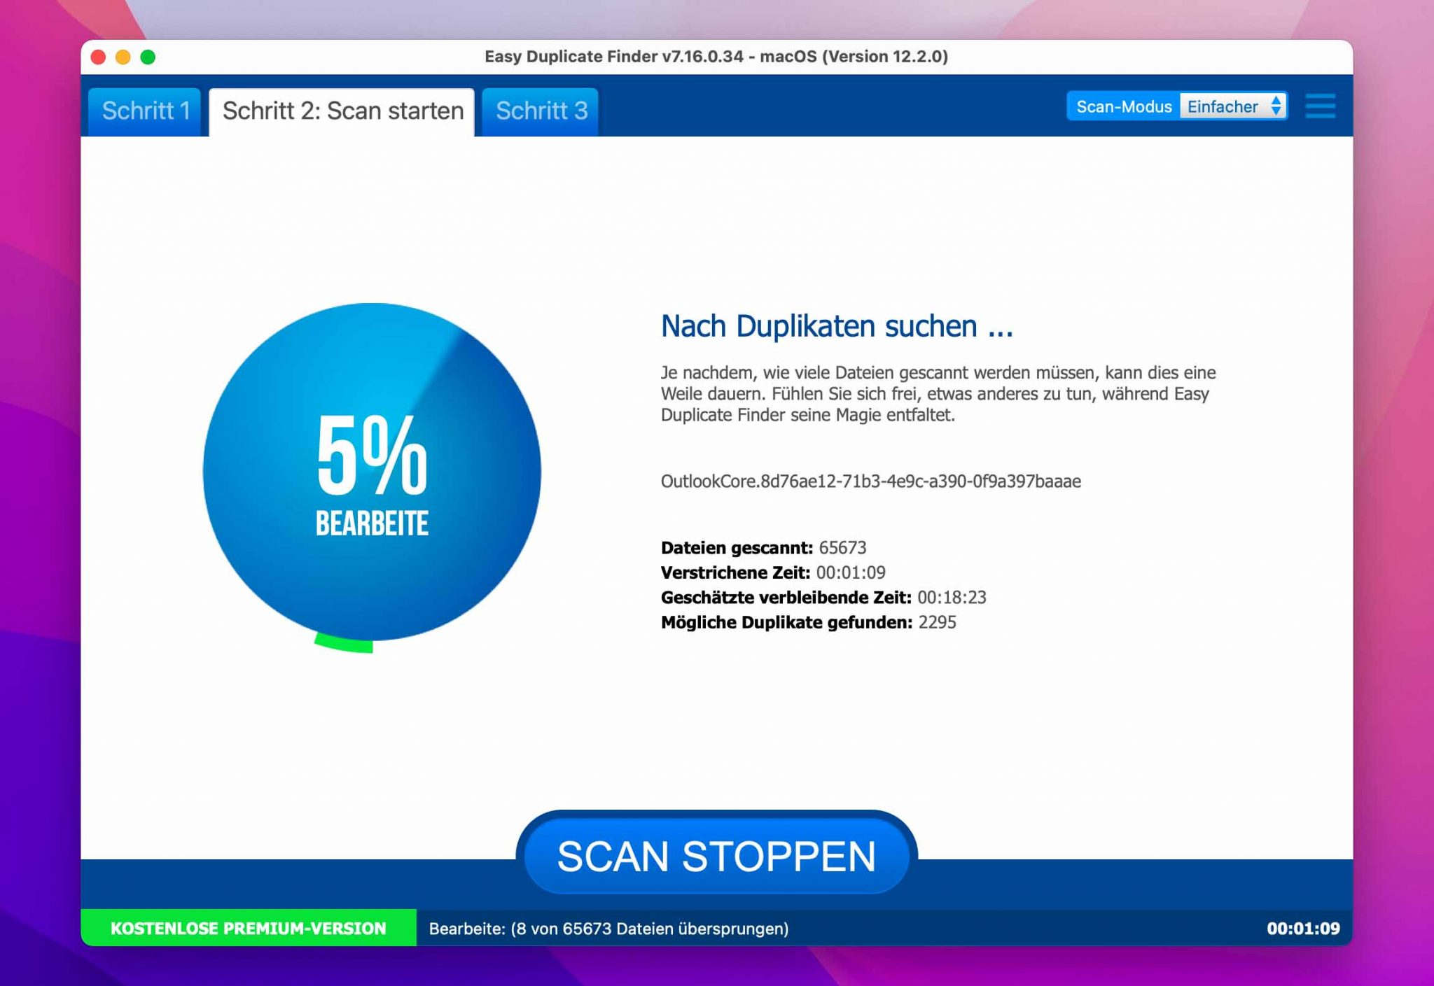Minimize window with the yellow button
The image size is (1434, 986).
(123, 57)
